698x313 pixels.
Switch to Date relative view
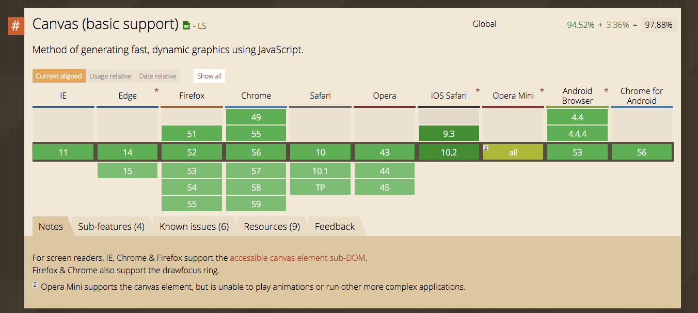157,76
